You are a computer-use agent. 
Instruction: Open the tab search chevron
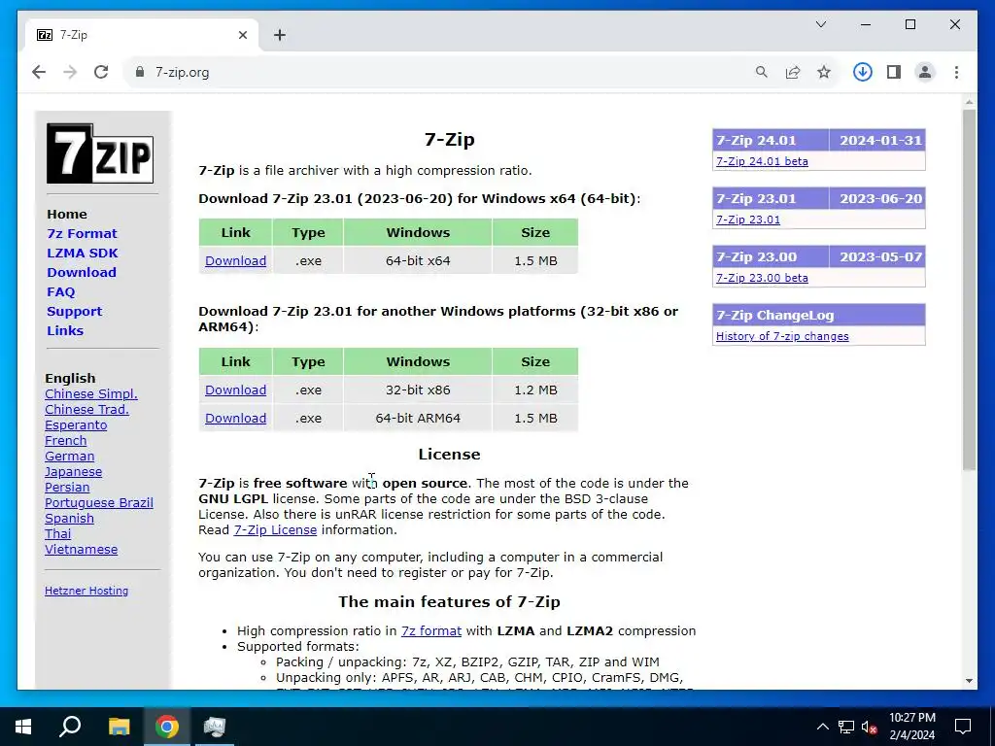tap(820, 24)
